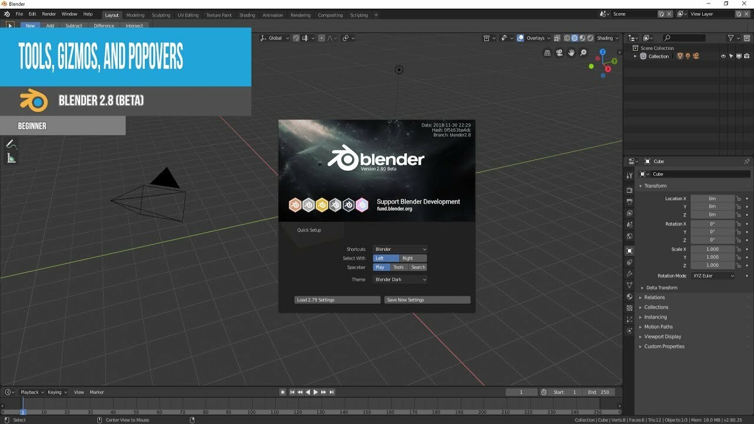The width and height of the screenshot is (754, 424).
Task: Click the Save New Settings button
Action: (426, 300)
